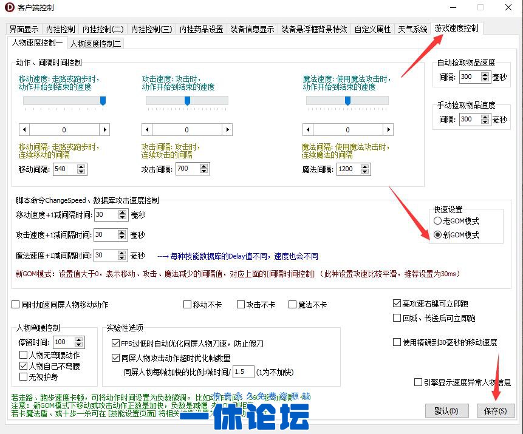Open 装备悬浮框背景特效 tab

point(314,29)
